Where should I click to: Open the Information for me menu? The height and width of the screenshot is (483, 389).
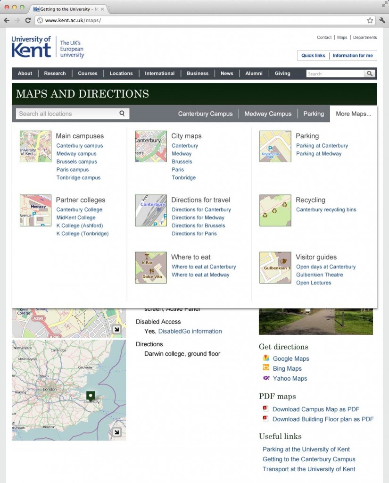point(353,55)
